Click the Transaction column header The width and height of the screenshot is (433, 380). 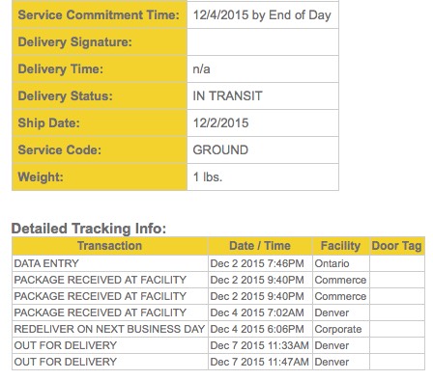point(110,246)
